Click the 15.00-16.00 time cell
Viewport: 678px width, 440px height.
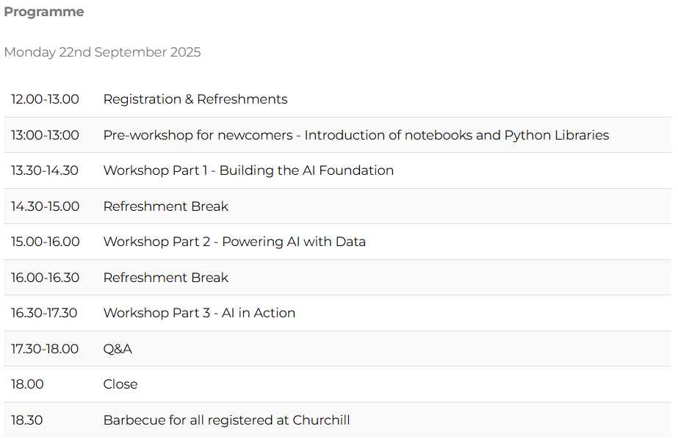(45, 242)
